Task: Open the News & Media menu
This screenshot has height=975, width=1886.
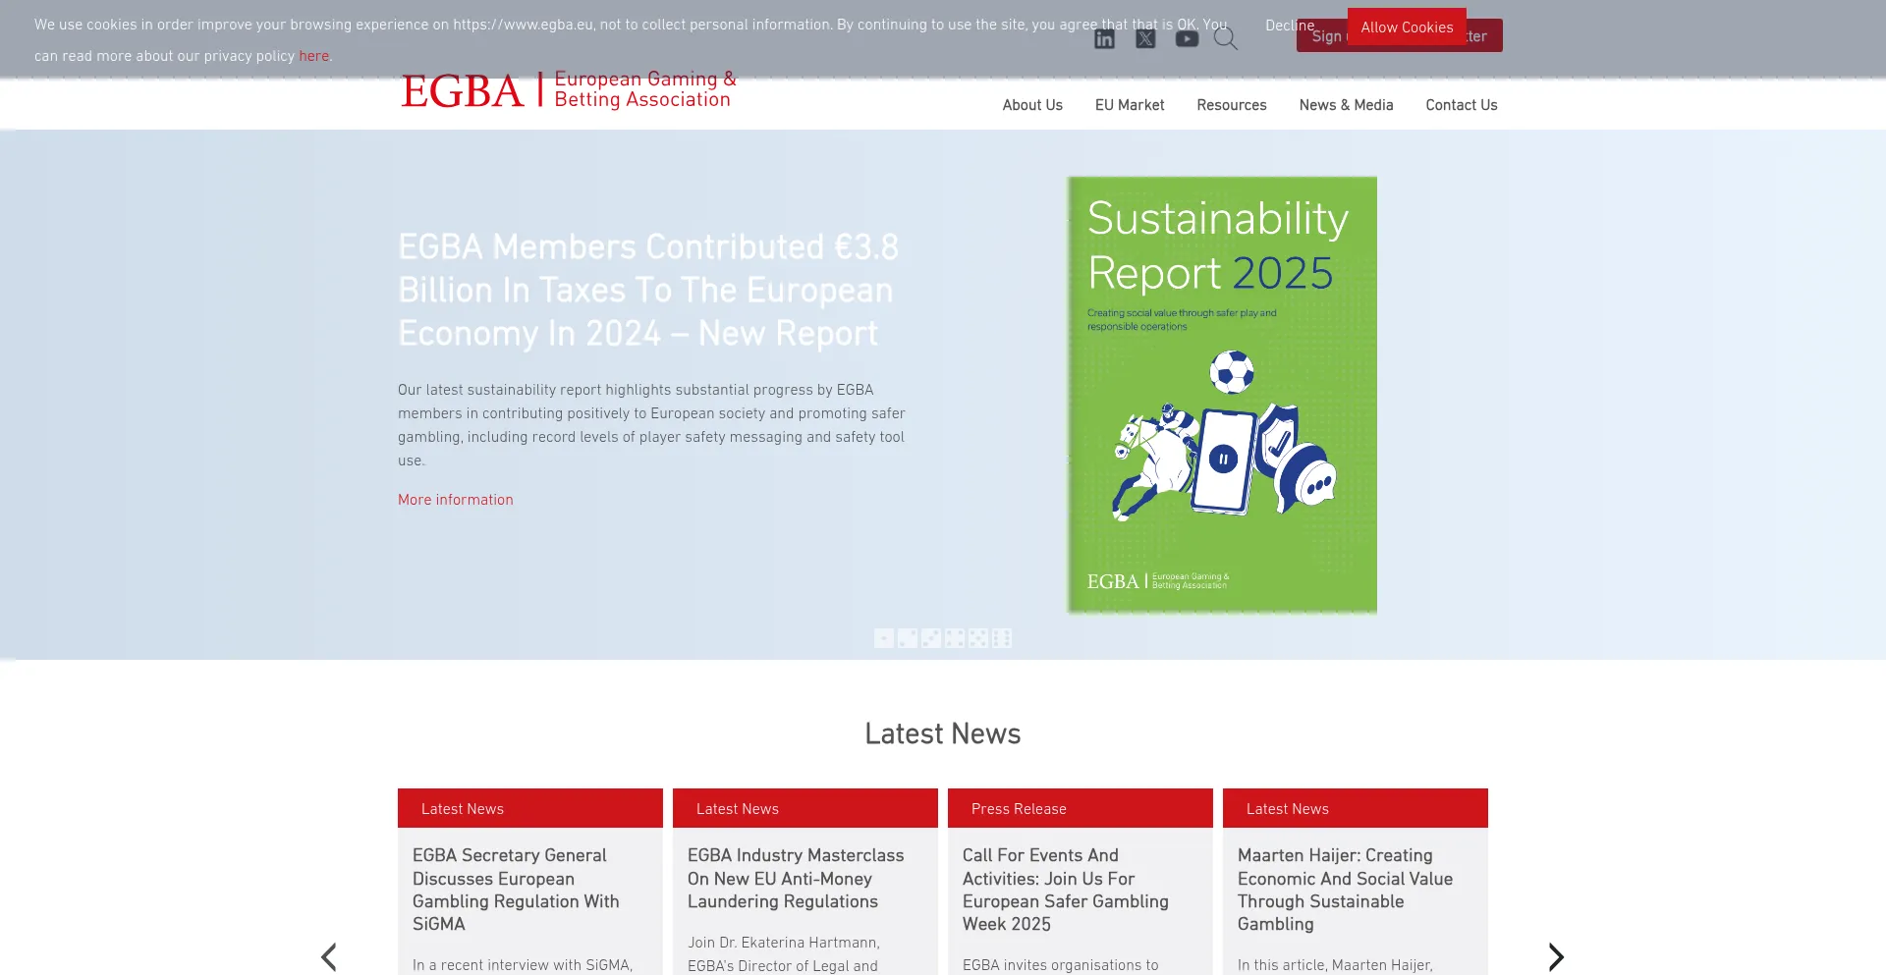Action: click(1346, 105)
